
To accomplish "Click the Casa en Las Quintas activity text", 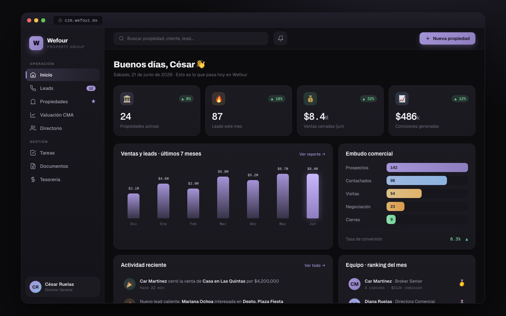I will (224, 281).
